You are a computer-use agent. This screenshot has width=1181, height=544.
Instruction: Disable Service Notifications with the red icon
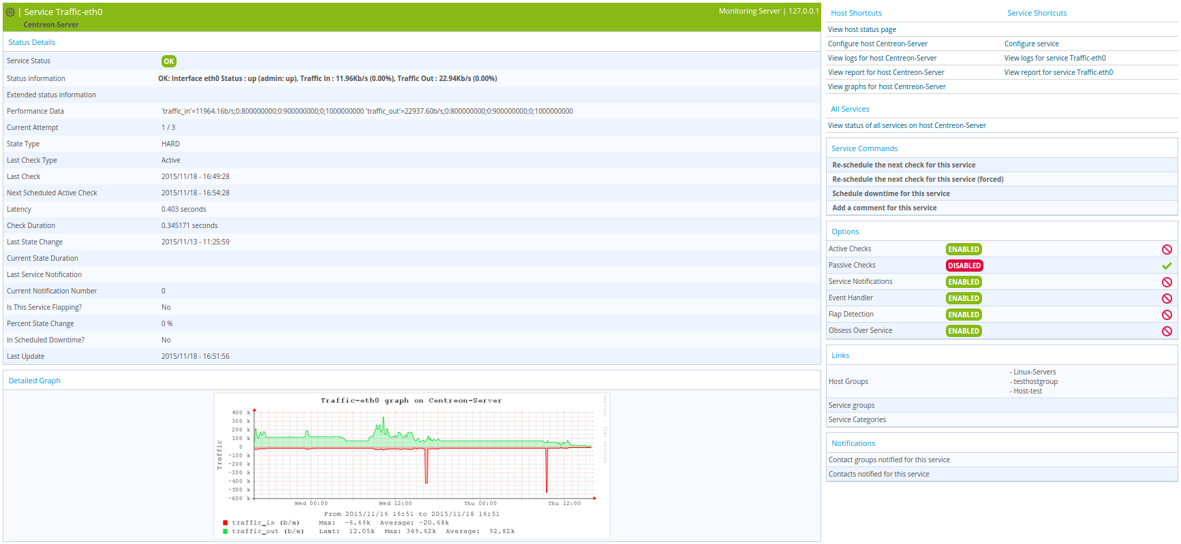click(1167, 282)
